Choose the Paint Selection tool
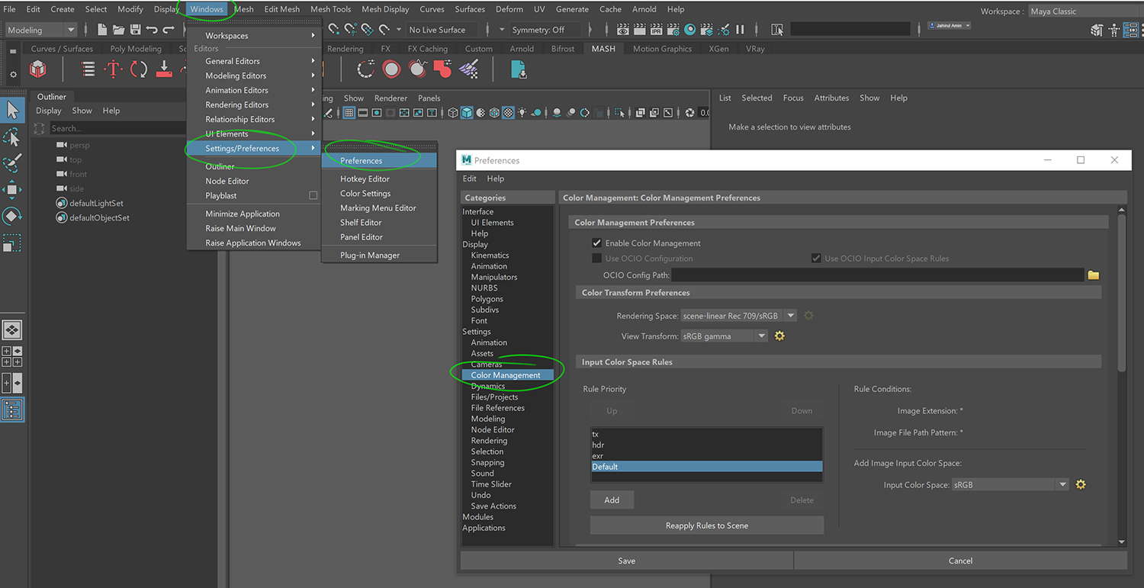Viewport: 1144px width, 588px height. (12, 163)
